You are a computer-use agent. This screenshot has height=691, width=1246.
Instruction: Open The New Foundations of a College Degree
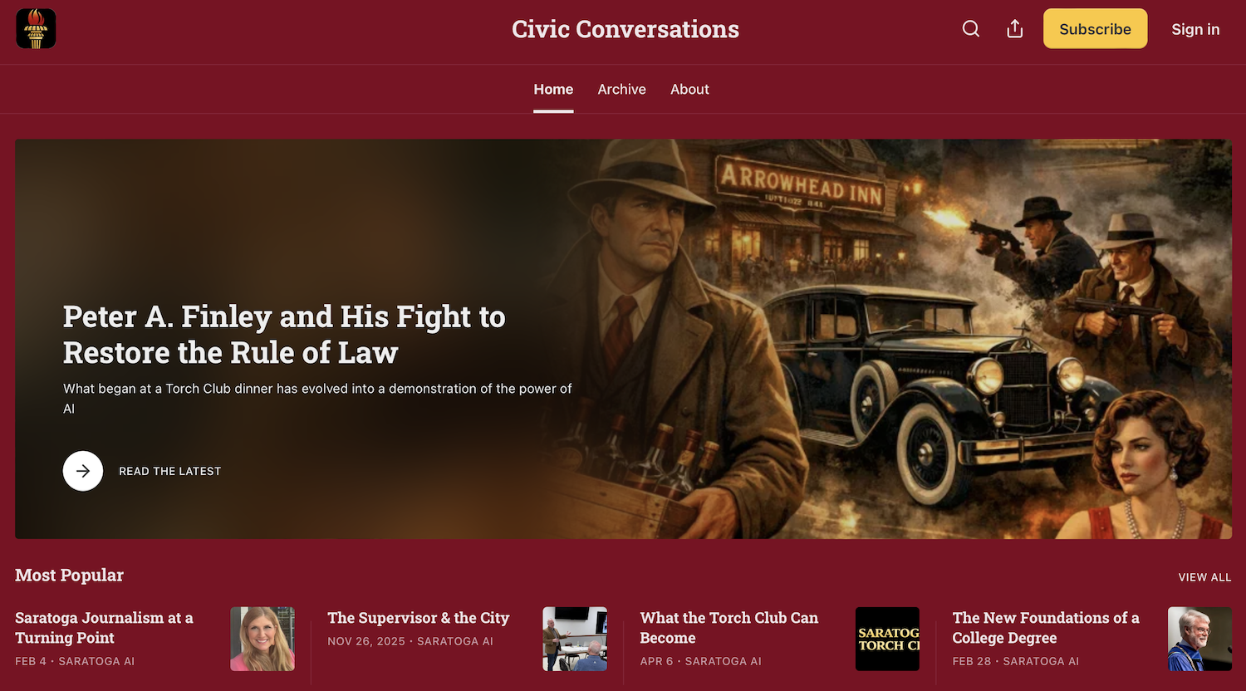click(1046, 628)
